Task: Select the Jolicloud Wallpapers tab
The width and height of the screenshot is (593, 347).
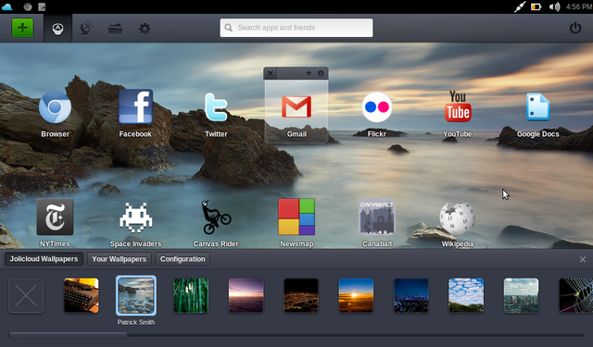Action: click(x=44, y=259)
